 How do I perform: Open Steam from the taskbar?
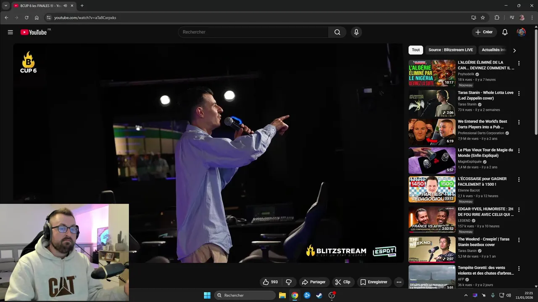tap(319, 295)
